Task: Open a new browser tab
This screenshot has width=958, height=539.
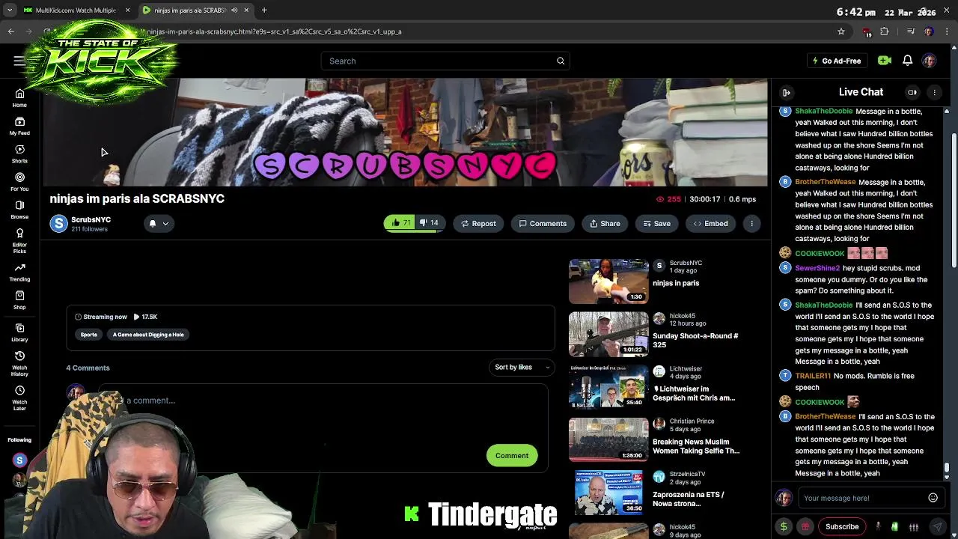Action: 264,10
